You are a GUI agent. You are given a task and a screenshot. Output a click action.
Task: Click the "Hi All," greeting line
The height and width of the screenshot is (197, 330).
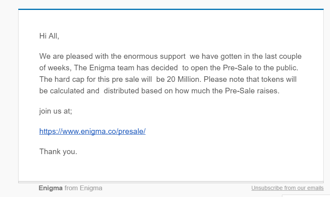tap(49, 36)
